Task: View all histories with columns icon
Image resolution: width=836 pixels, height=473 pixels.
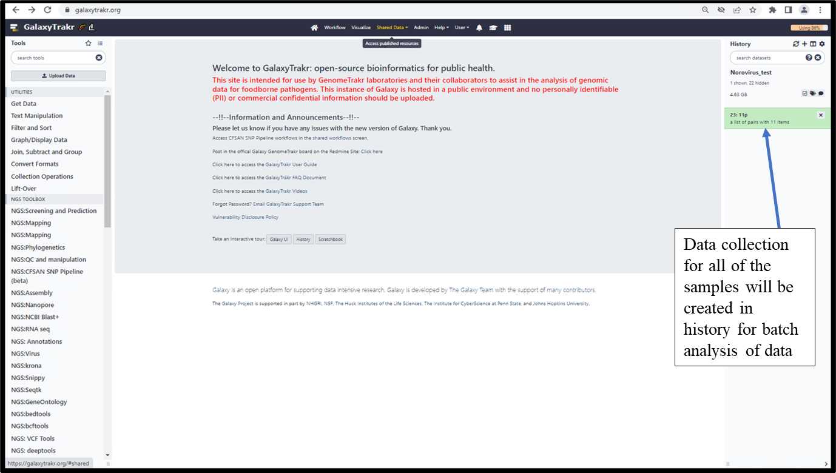Action: [x=813, y=44]
